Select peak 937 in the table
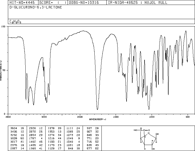The image size is (195, 151). 89,128
